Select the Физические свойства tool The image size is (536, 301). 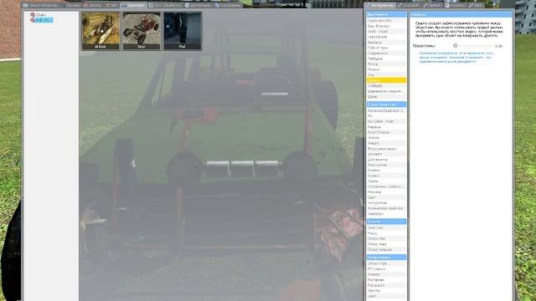click(x=386, y=208)
